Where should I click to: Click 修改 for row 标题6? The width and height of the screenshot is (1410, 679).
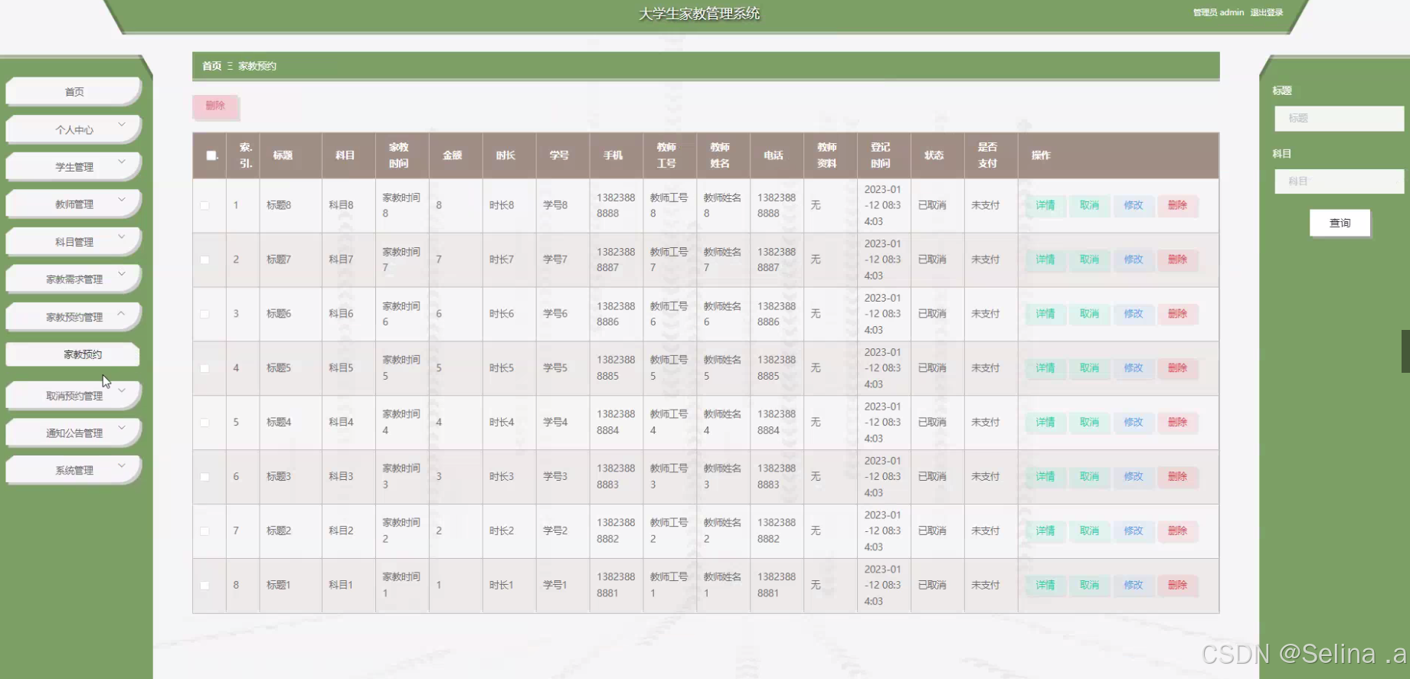pyautogui.click(x=1134, y=314)
